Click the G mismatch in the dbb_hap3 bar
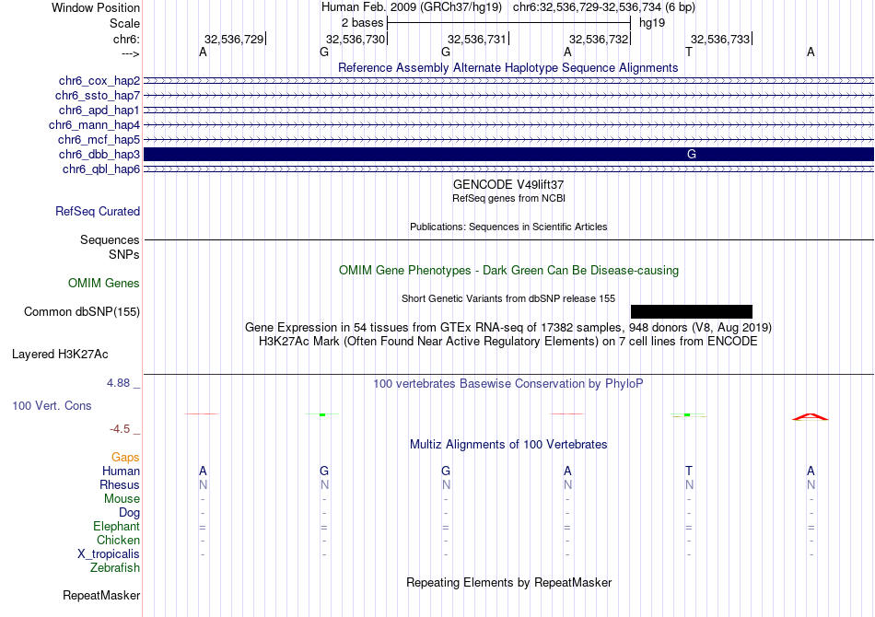The width and height of the screenshot is (875, 617). pyautogui.click(x=692, y=154)
